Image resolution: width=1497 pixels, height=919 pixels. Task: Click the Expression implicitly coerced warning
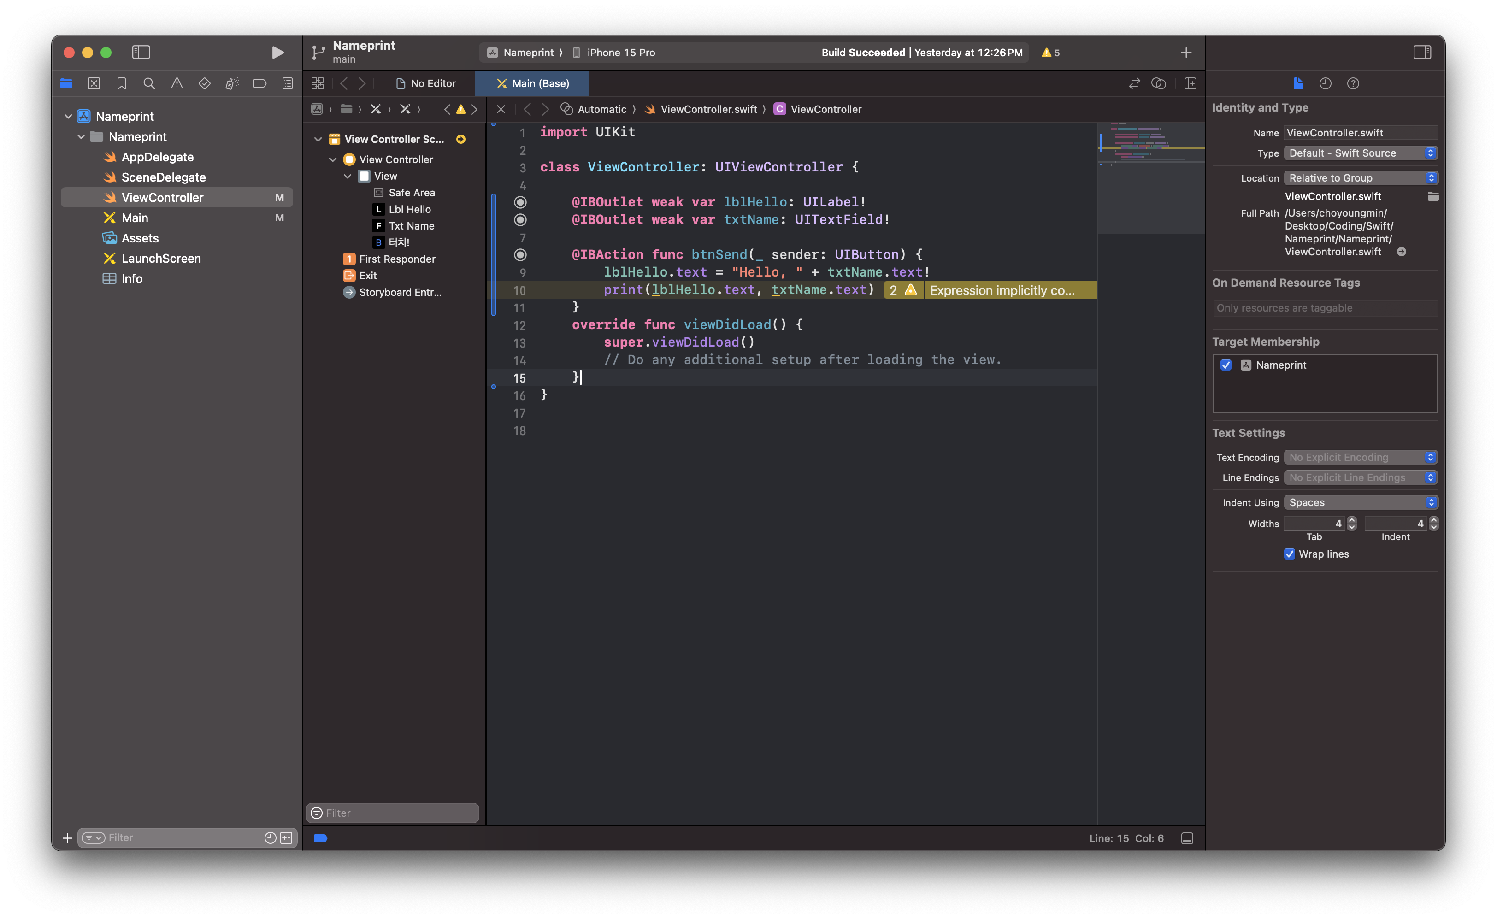coord(1001,290)
